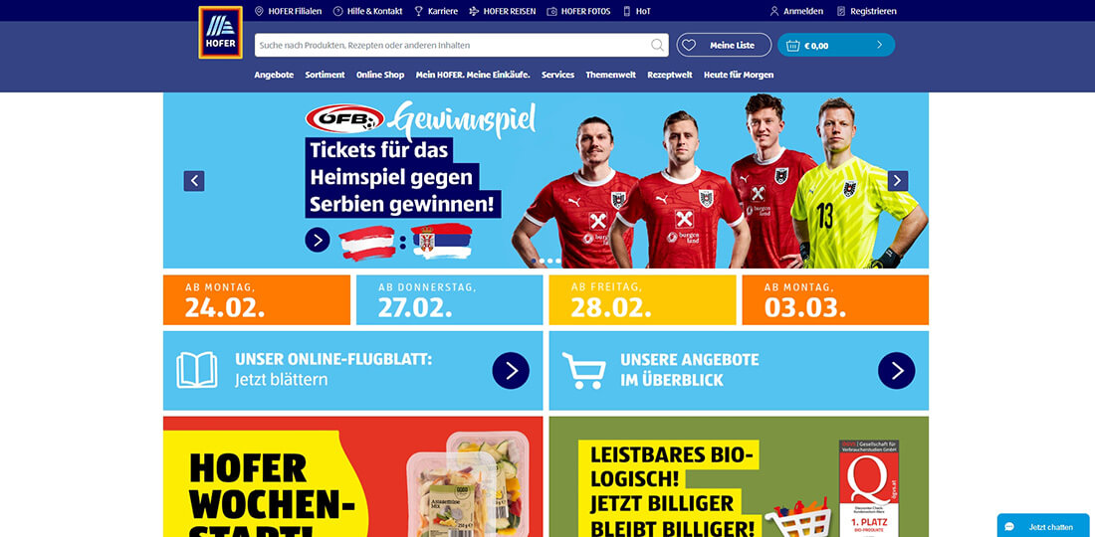1095x537 pixels.
Task: Click the arrow on Online-Flugblatt tile
Action: tap(511, 370)
